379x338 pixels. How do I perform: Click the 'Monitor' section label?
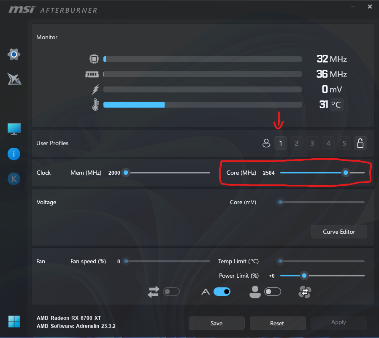[47, 37]
